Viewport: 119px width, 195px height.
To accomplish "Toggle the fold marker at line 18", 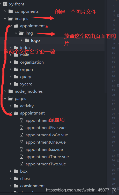I will 118,86.
